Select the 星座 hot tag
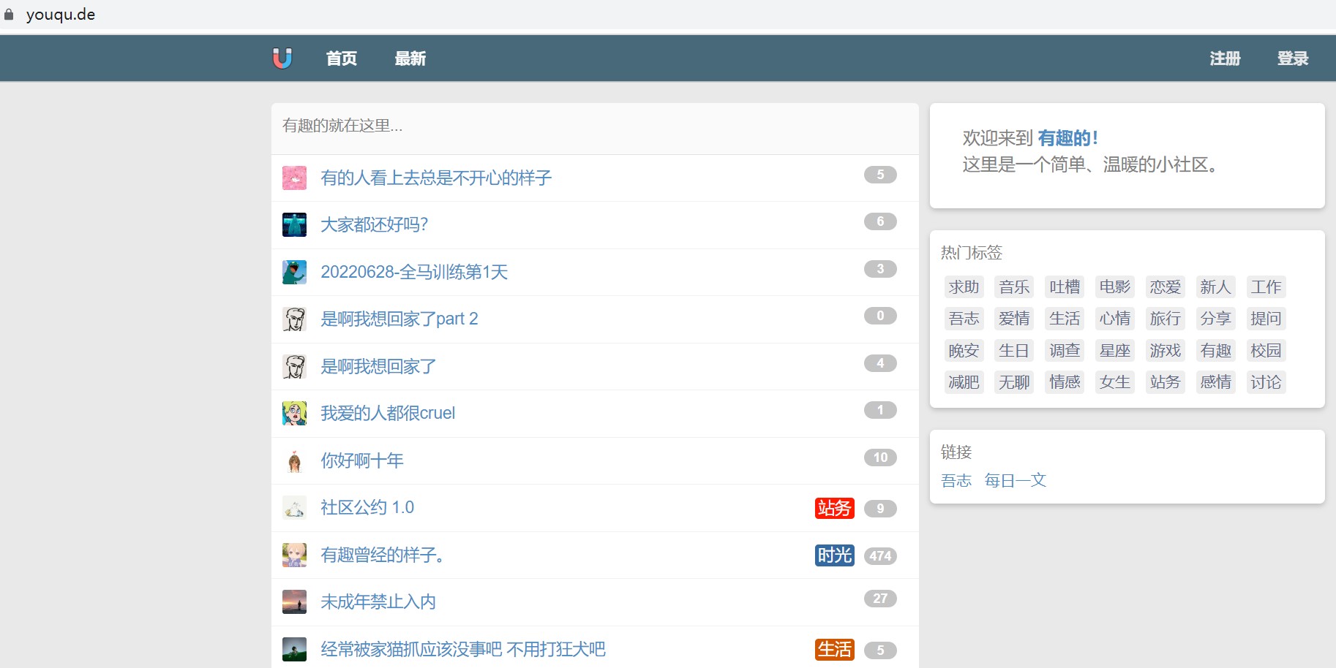 pyautogui.click(x=1114, y=351)
